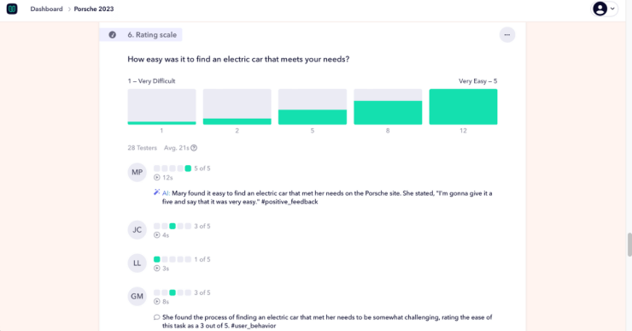The width and height of the screenshot is (632, 331).
Task: Select the Very Easy bar with 12 responses
Action: point(463,107)
